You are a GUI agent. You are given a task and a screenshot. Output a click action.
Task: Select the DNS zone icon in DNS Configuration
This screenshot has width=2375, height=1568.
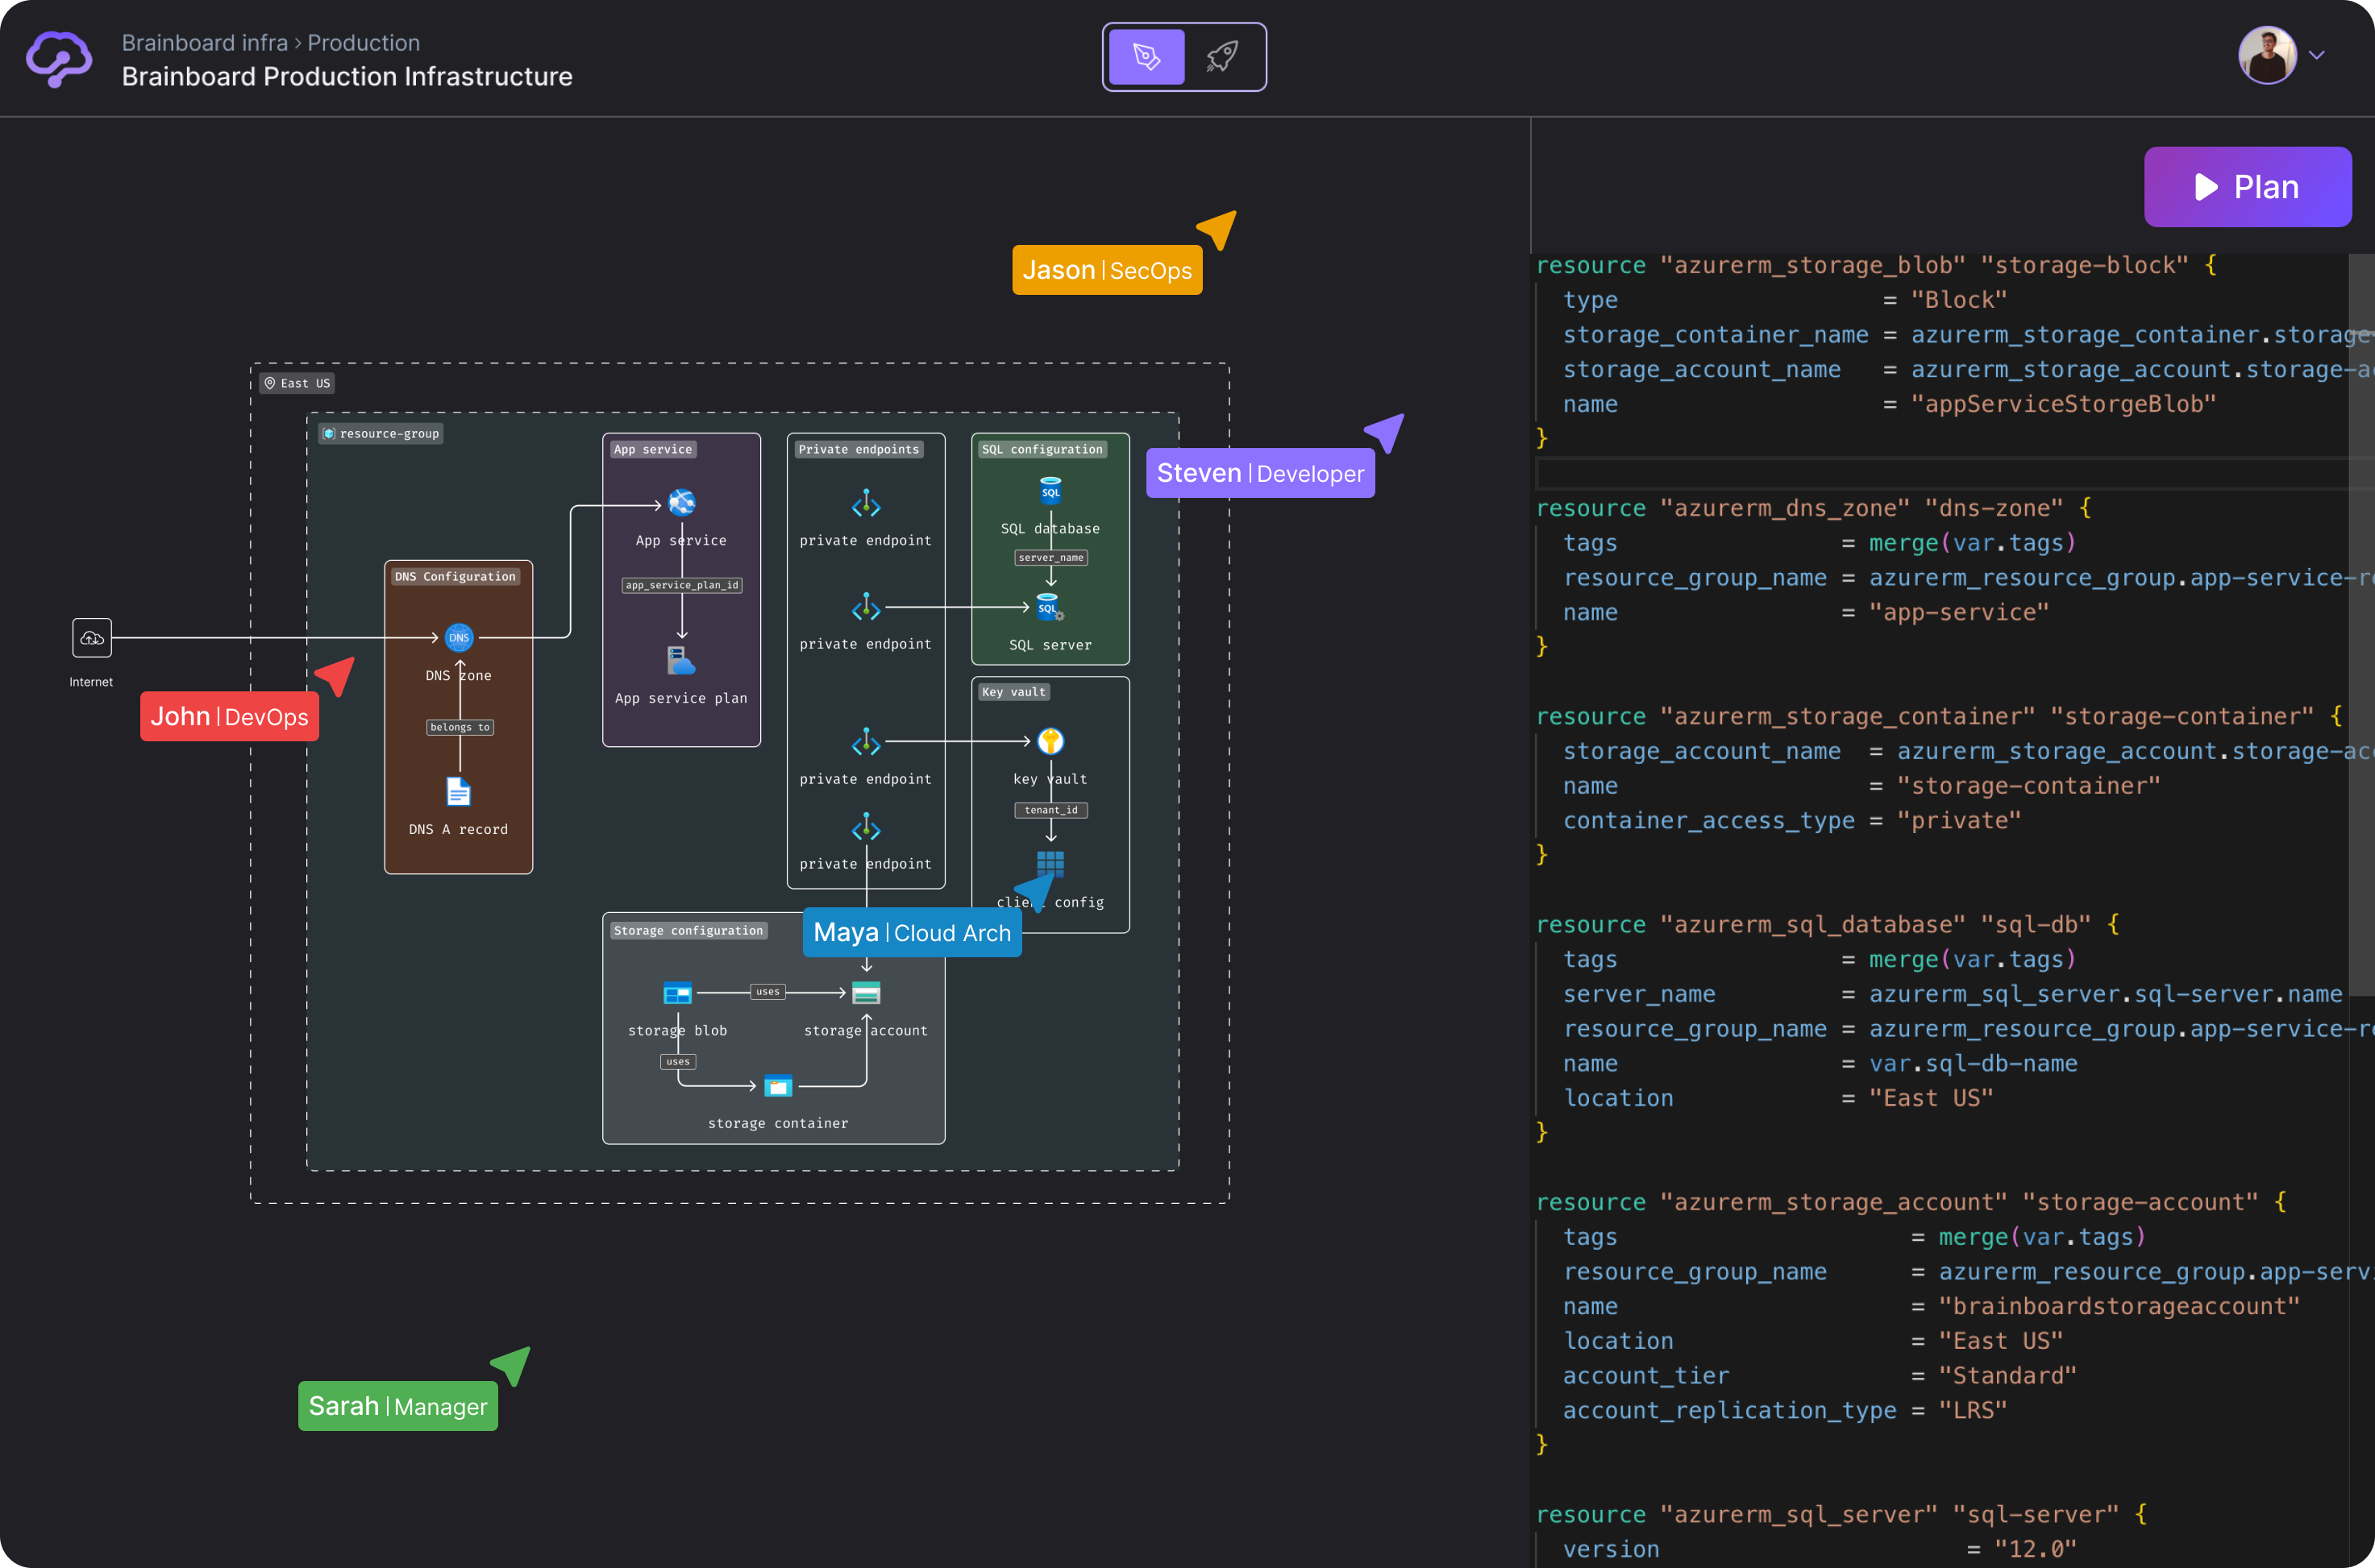(458, 637)
